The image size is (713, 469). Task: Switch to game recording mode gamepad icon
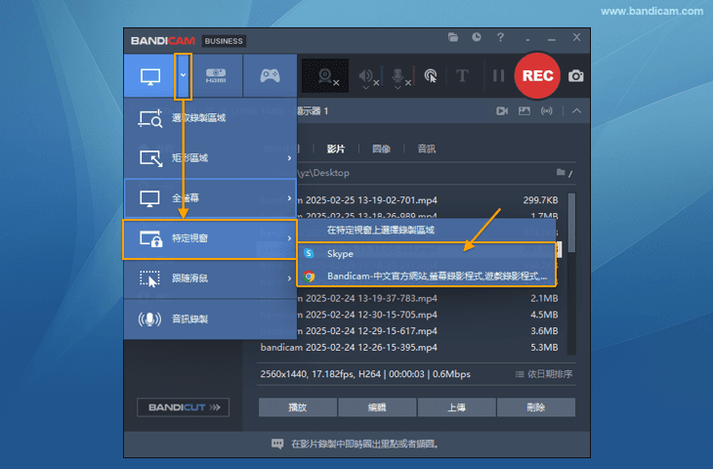[271, 75]
